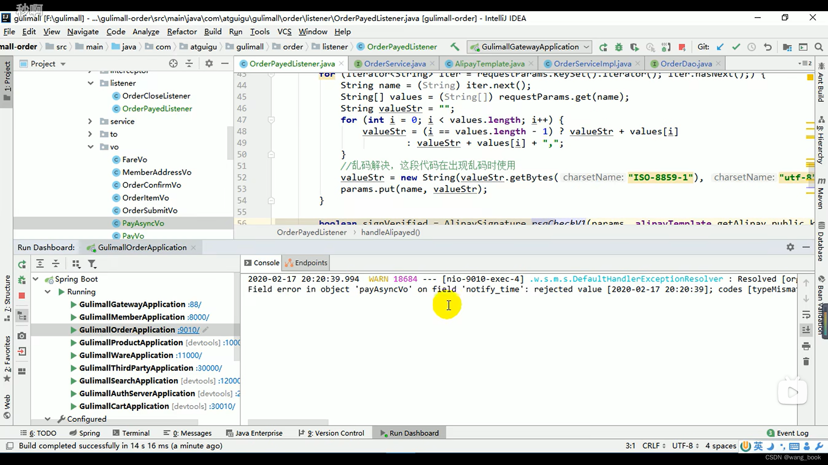Revert changes with rollback arrow icon
Screen dimensions: 828x465
pos(768,47)
